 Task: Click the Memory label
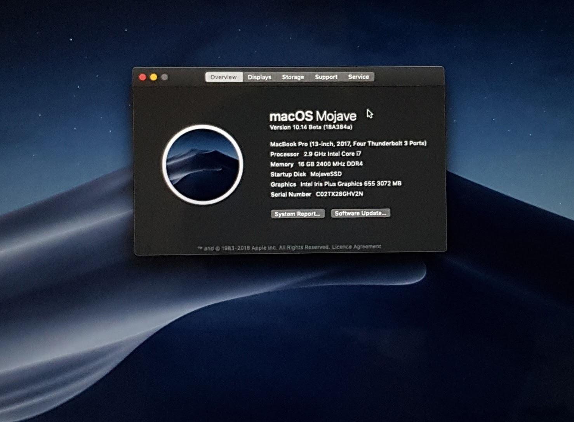(282, 164)
